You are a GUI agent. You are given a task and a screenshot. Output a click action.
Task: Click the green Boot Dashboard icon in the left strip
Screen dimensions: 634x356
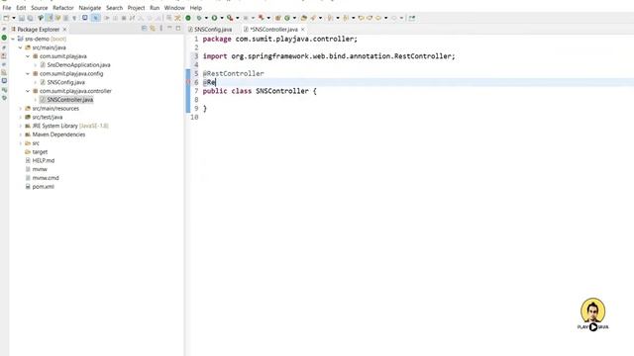pos(4,38)
